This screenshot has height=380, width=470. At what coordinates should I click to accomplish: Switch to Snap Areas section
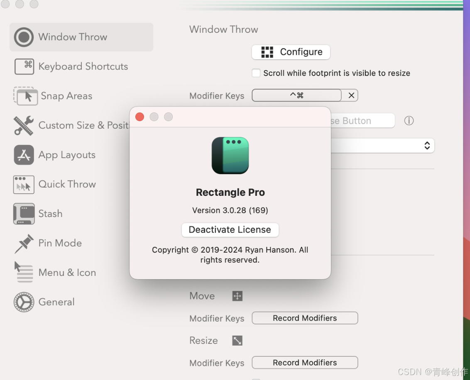pos(53,96)
